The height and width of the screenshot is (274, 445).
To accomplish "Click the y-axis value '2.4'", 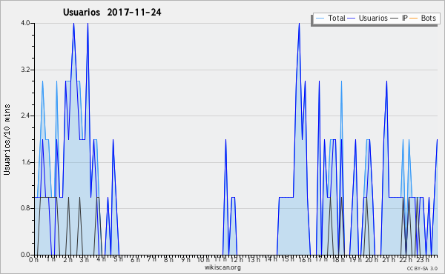I will click(25, 116).
